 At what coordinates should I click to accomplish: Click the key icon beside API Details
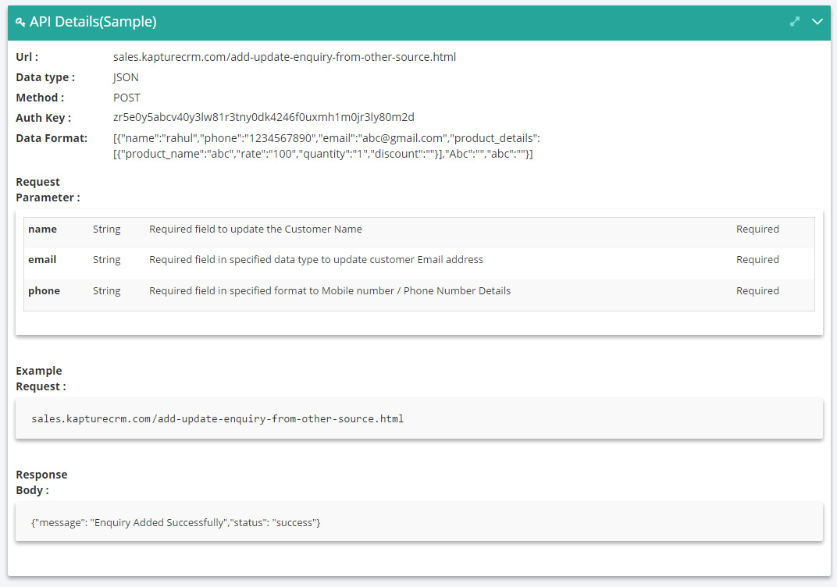coord(20,22)
